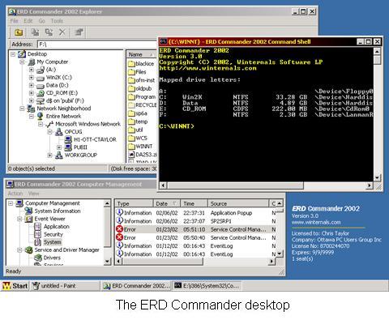Collapse My Computer tree node
The width and height of the screenshot is (389, 320).
(22, 62)
